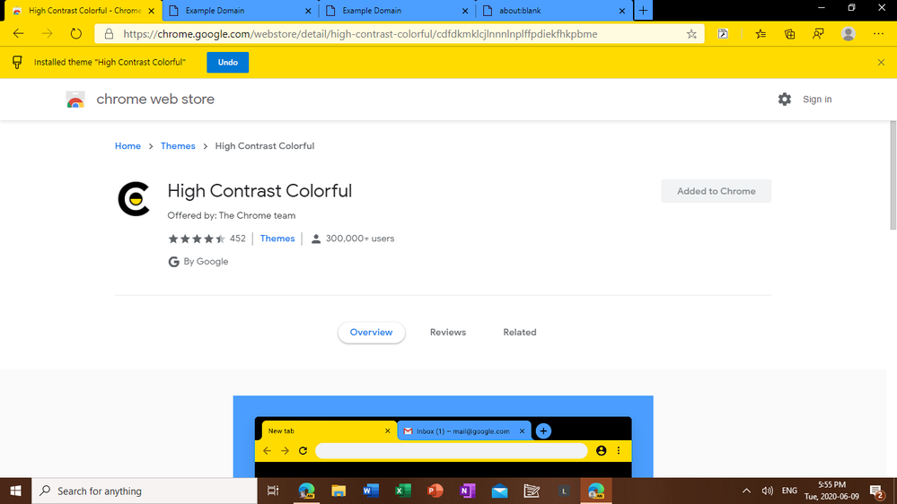This screenshot has height=504, width=897.
Task: Add page to favorites with star icon
Action: (x=691, y=34)
